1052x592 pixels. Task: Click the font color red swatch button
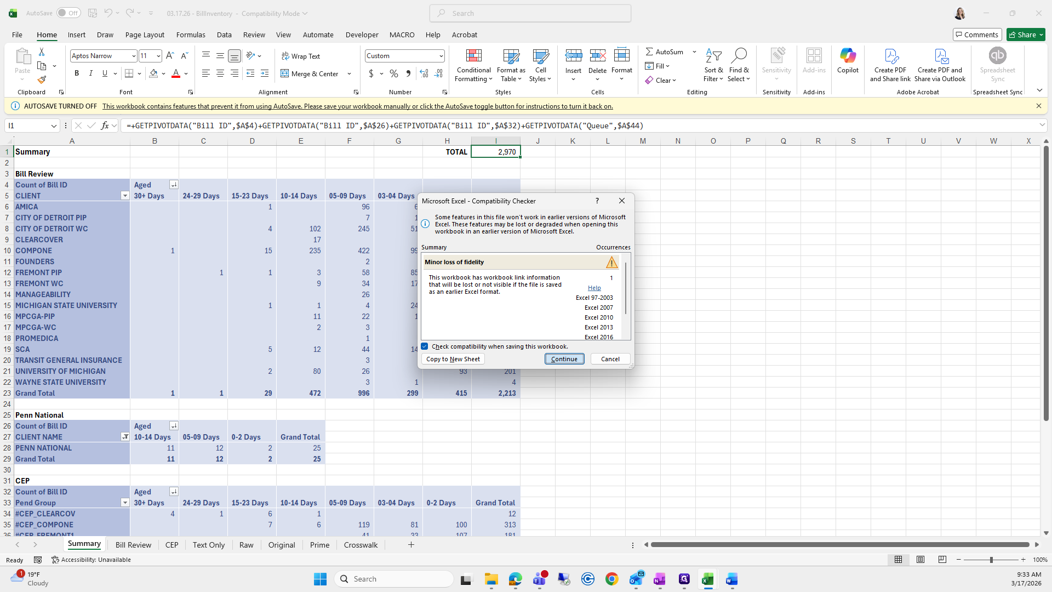(176, 73)
